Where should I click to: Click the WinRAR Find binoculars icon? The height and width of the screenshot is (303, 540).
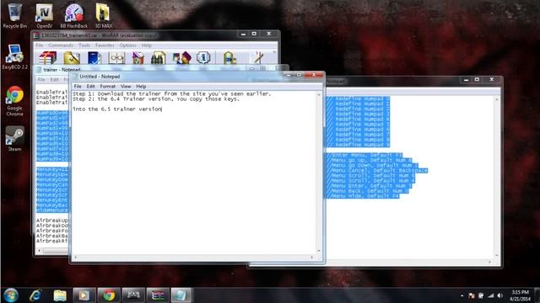[x=158, y=58]
